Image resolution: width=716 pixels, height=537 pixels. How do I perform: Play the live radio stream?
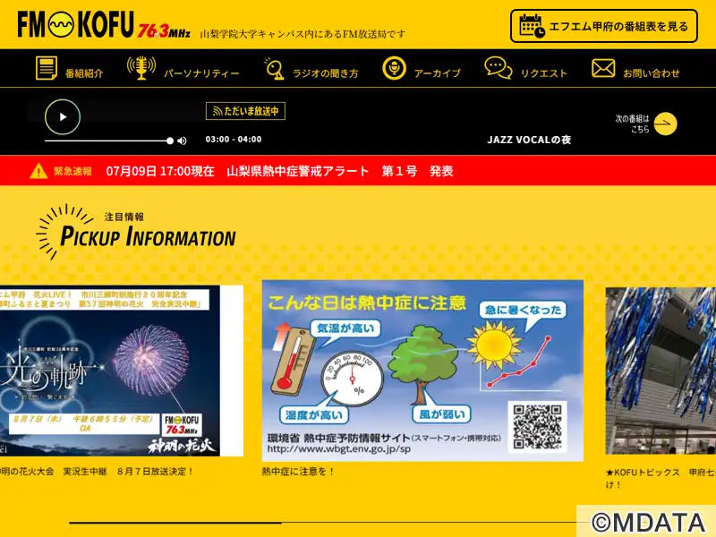[x=63, y=117]
